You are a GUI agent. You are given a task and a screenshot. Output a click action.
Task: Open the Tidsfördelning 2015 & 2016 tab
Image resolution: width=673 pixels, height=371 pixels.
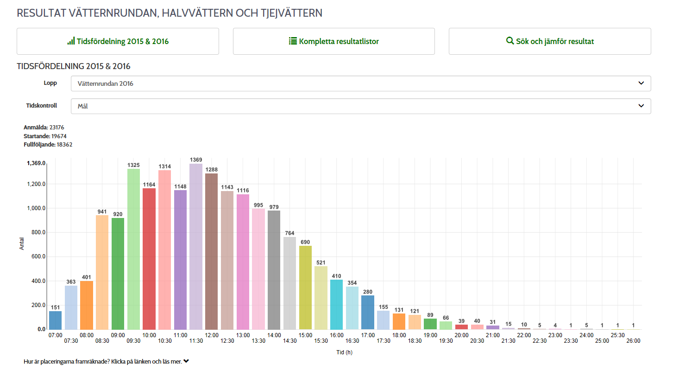118,41
